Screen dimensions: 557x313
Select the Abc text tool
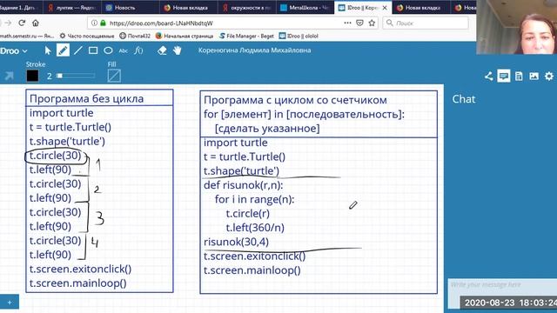coord(124,51)
